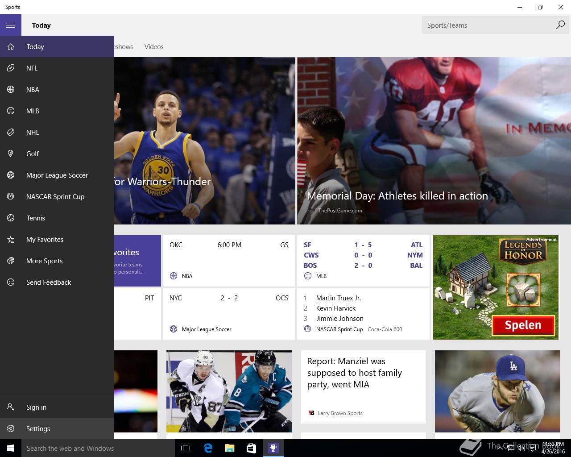The width and height of the screenshot is (571, 457).
Task: Select the Today menu item
Action: click(x=57, y=46)
